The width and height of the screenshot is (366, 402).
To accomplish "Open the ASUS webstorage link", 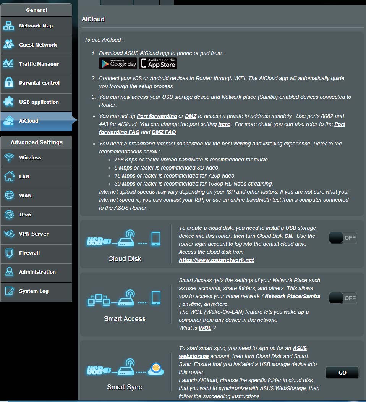I will point(243,352).
